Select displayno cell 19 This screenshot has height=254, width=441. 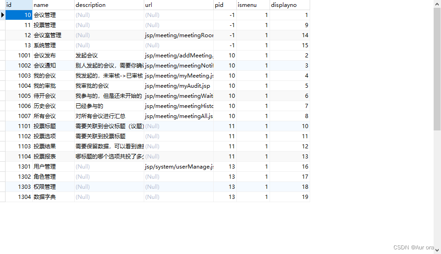point(290,197)
